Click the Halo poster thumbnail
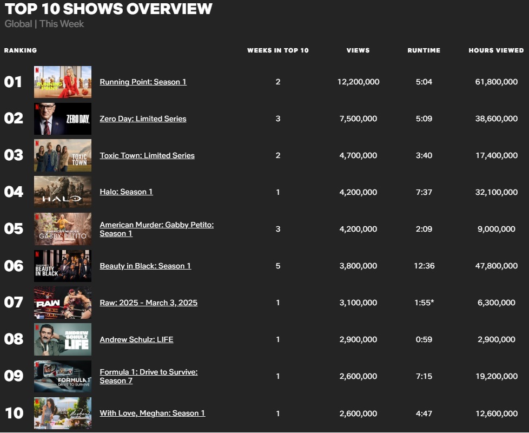Screen dimensions: 529x433 (63, 192)
